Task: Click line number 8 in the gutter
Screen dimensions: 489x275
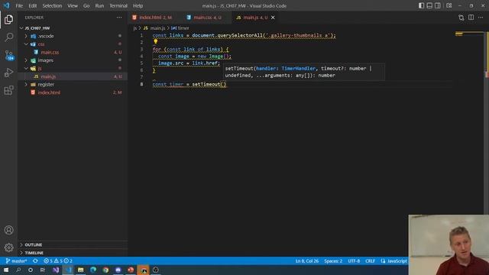Action: 141,84
